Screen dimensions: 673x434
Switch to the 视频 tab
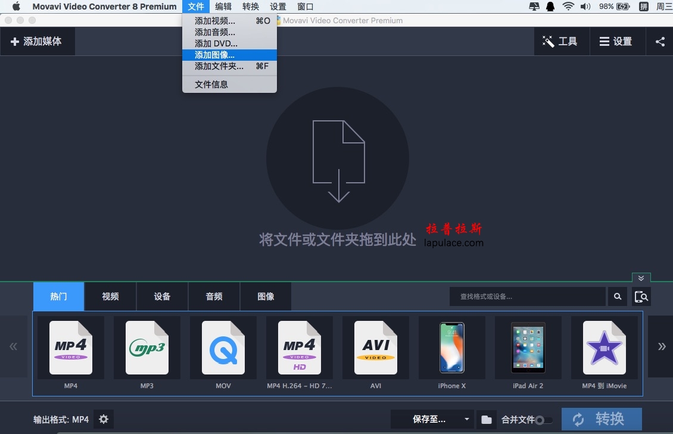pyautogui.click(x=110, y=296)
